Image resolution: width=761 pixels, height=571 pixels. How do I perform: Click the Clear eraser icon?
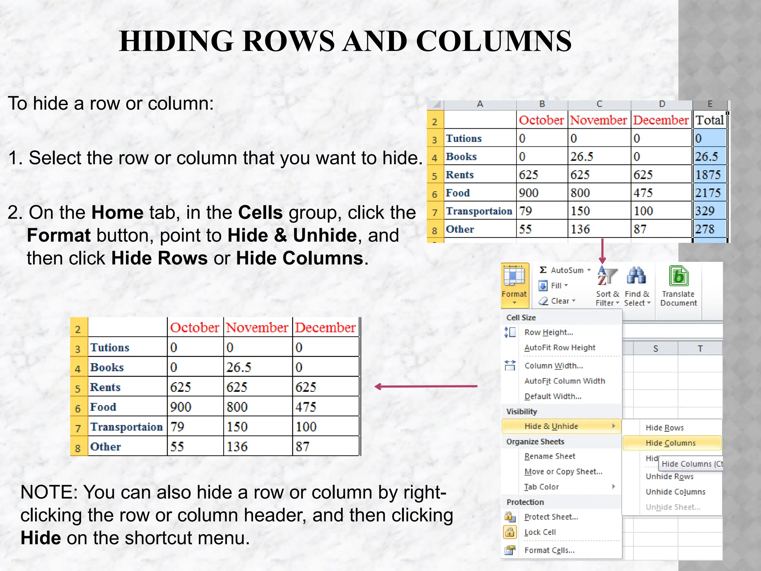[x=543, y=301]
